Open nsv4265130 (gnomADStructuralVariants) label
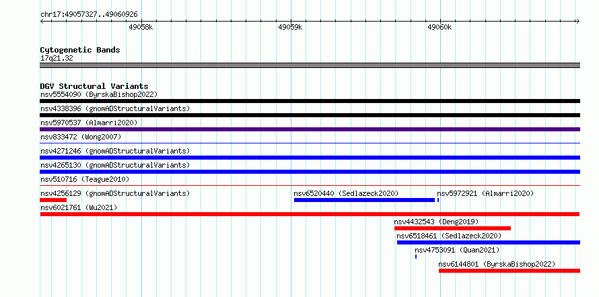This screenshot has height=297, width=599. coord(115,165)
